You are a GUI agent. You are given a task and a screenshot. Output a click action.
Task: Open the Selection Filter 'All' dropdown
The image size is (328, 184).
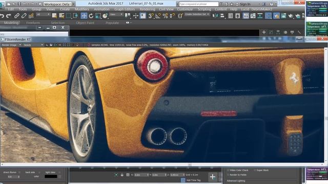click(x=43, y=14)
